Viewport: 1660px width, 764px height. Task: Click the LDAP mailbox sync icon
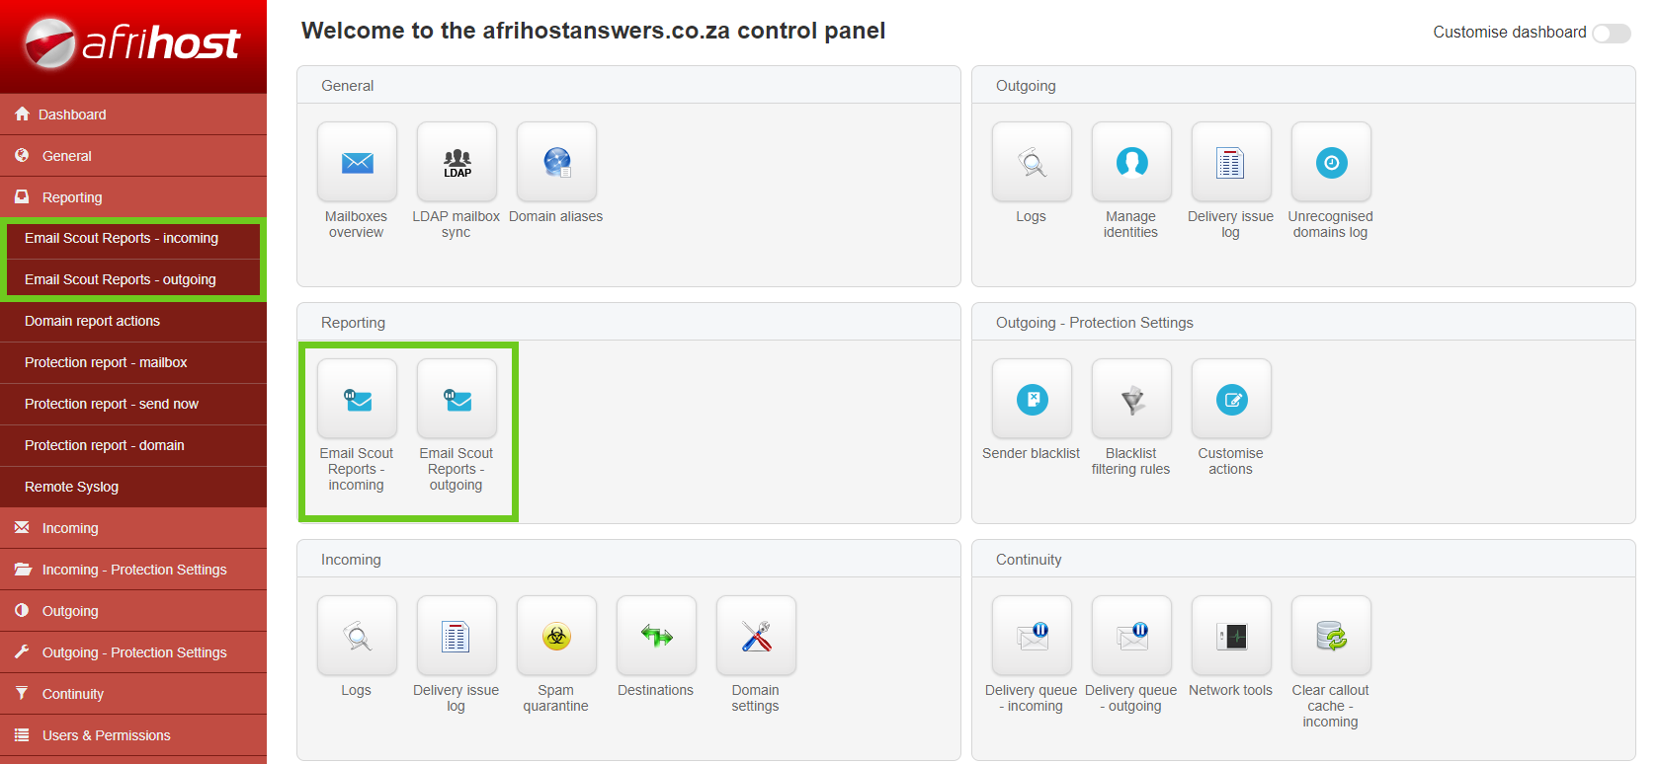point(456,162)
